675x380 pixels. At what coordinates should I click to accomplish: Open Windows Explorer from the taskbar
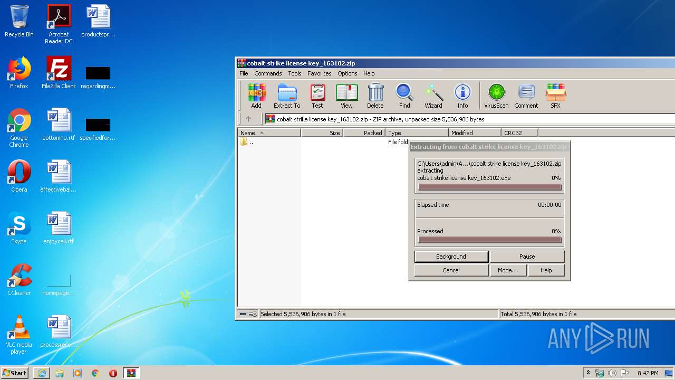point(60,373)
